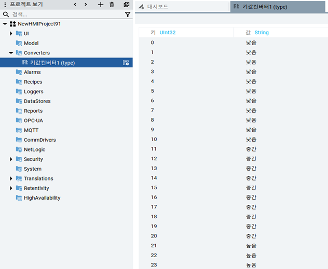Viewport: 328px width, 269px height.
Task: Click the 낮음 value for key 0
Action: pos(251,43)
